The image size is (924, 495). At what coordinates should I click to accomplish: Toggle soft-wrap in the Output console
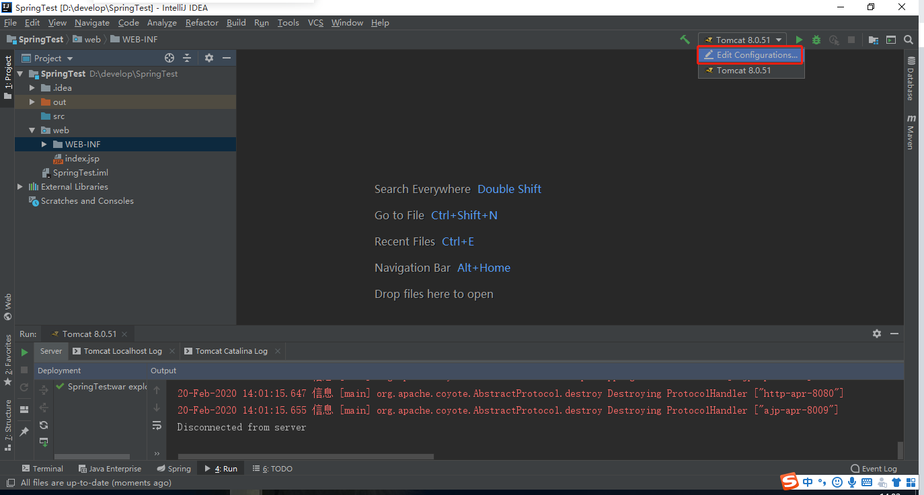click(157, 425)
